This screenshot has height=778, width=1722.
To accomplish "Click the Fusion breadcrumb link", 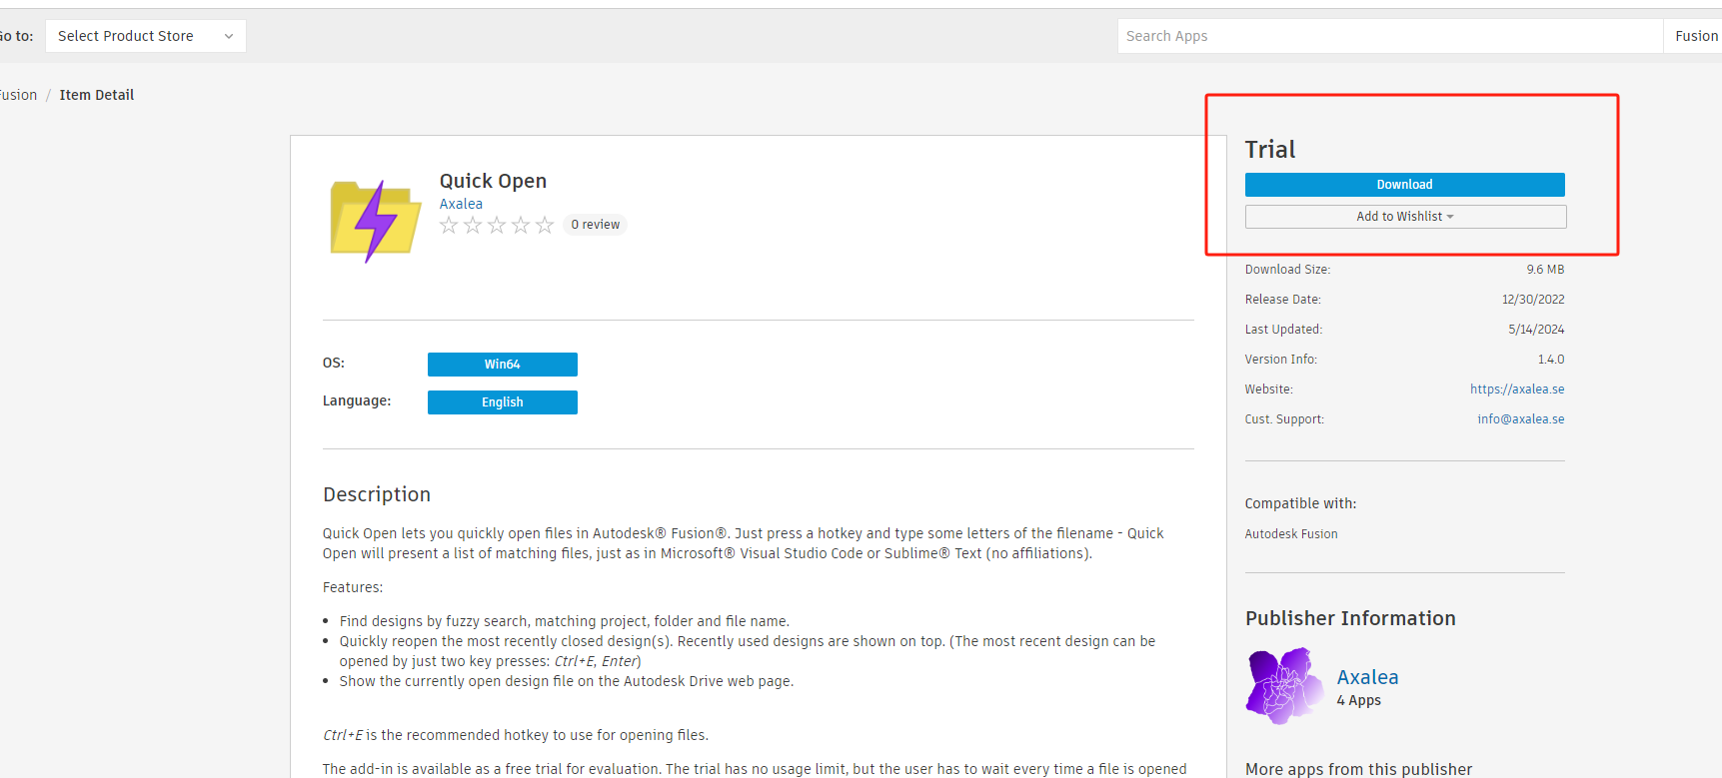I will point(18,95).
